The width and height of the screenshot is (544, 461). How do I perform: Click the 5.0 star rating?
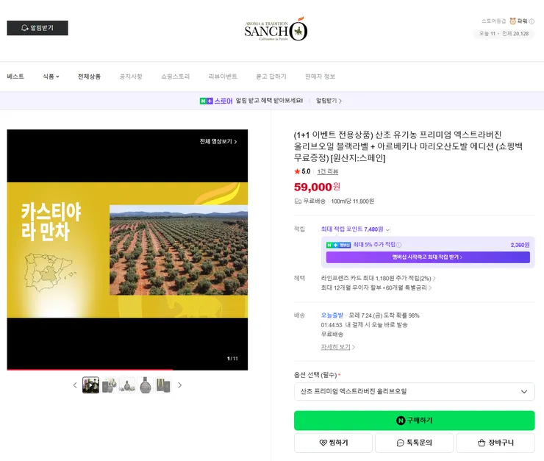(x=302, y=171)
